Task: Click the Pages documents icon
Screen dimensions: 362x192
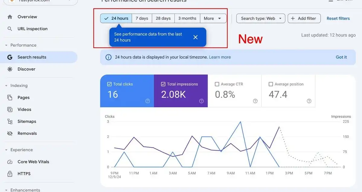Action: [x=10, y=98]
